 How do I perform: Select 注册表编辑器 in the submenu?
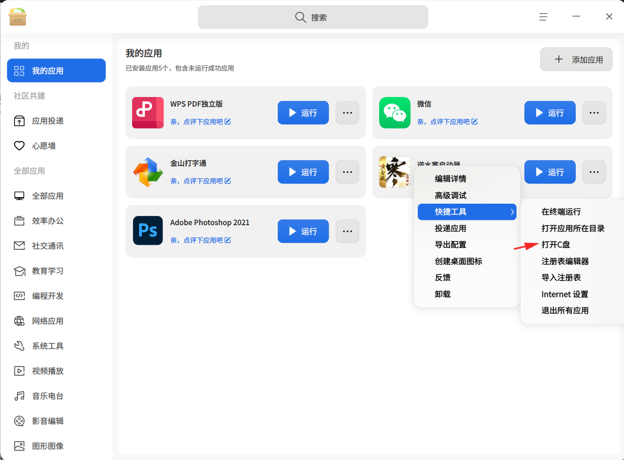pos(565,261)
